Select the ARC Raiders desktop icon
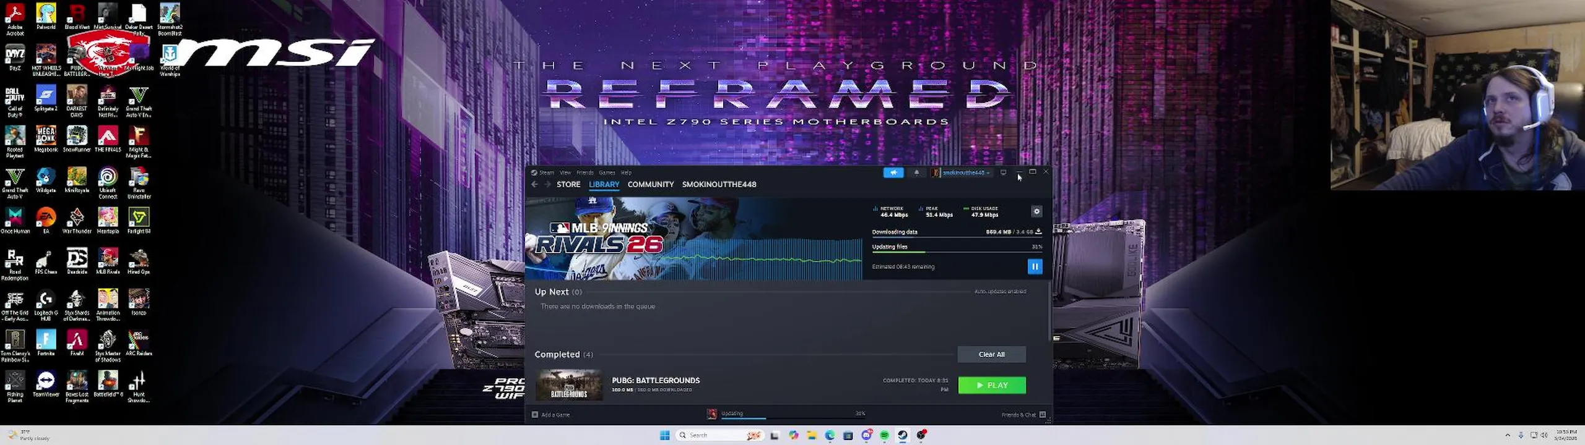The height and width of the screenshot is (445, 1585). click(139, 343)
